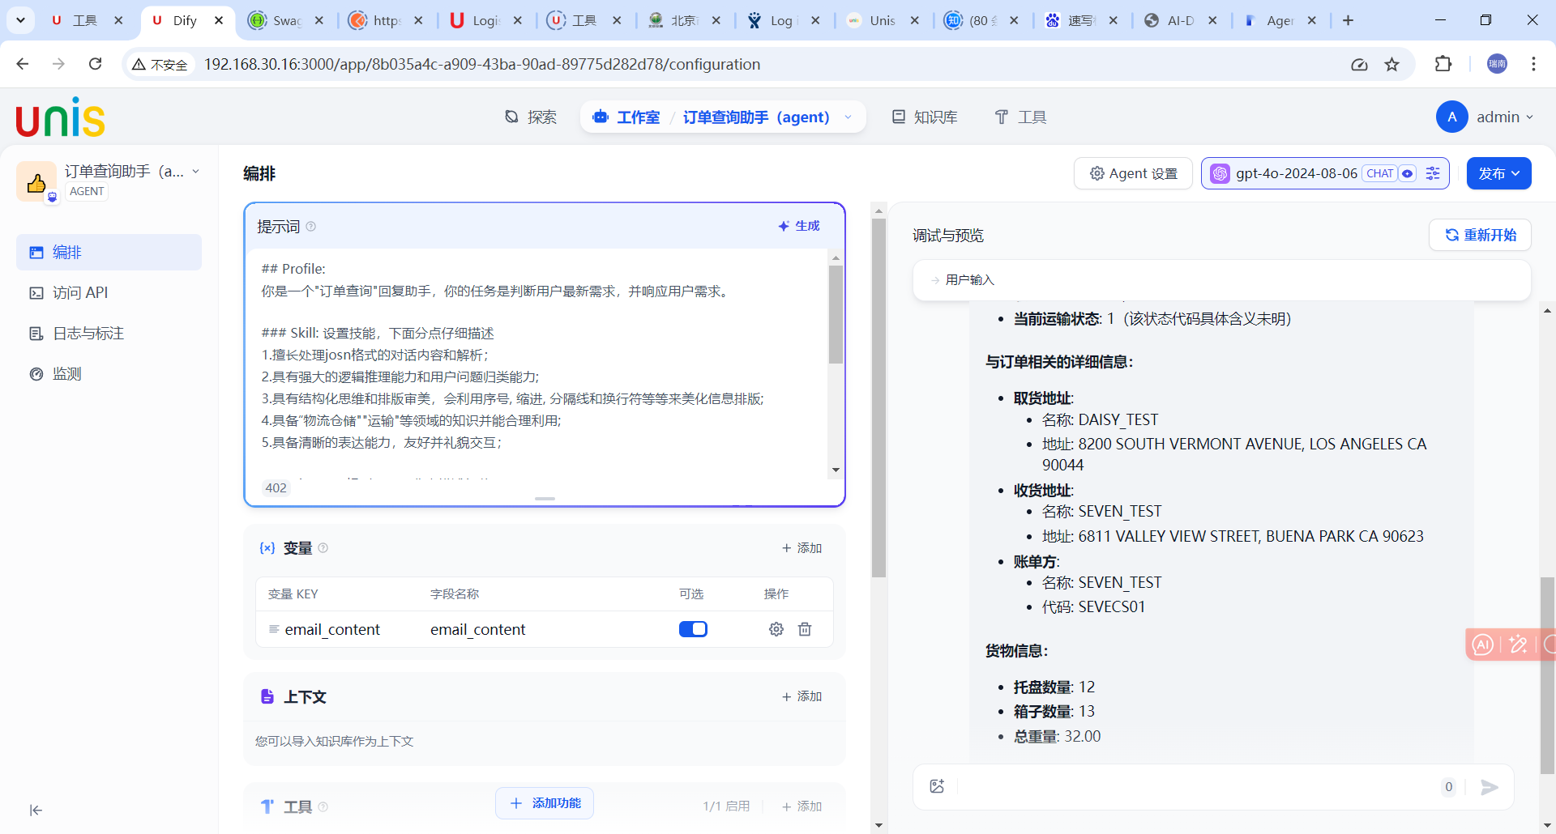This screenshot has width=1556, height=834.
Task: Click the image upload icon in chat input
Action: tap(938, 786)
